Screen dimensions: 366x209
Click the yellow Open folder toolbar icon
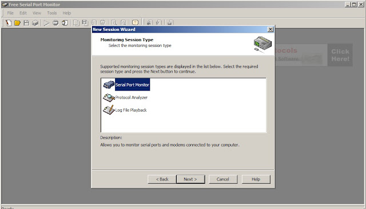[17, 23]
